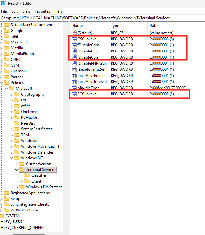Collapse the Terminal Services tree node
The image size is (205, 235).
point(17,170)
